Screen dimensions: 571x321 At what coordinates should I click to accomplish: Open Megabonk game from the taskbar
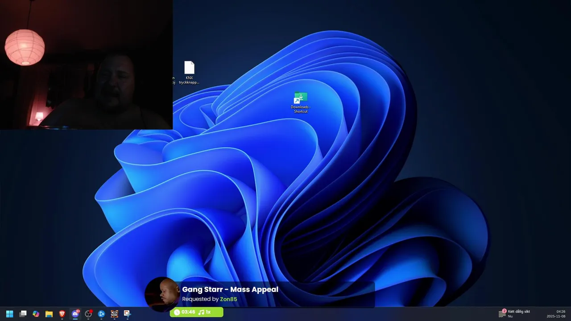click(x=114, y=314)
